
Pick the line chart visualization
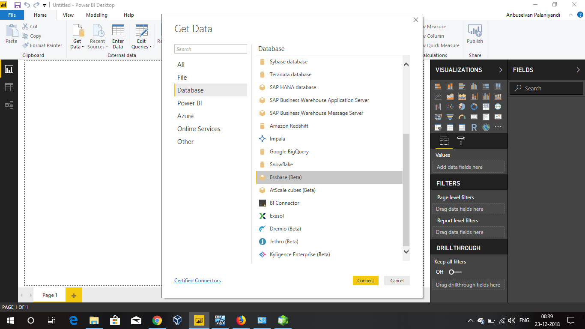[438, 96]
